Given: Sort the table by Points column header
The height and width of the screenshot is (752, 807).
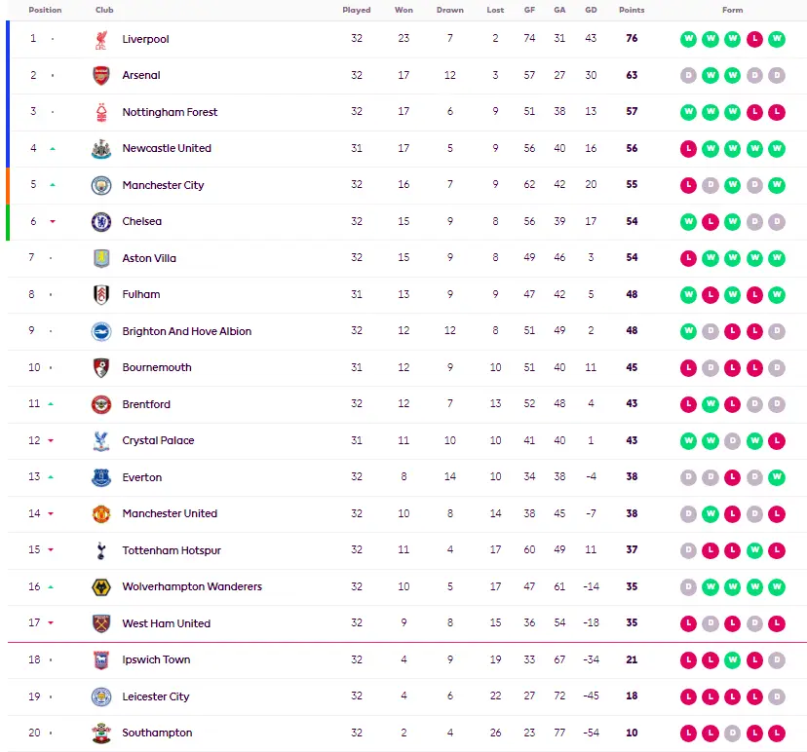Looking at the screenshot, I should pos(632,10).
